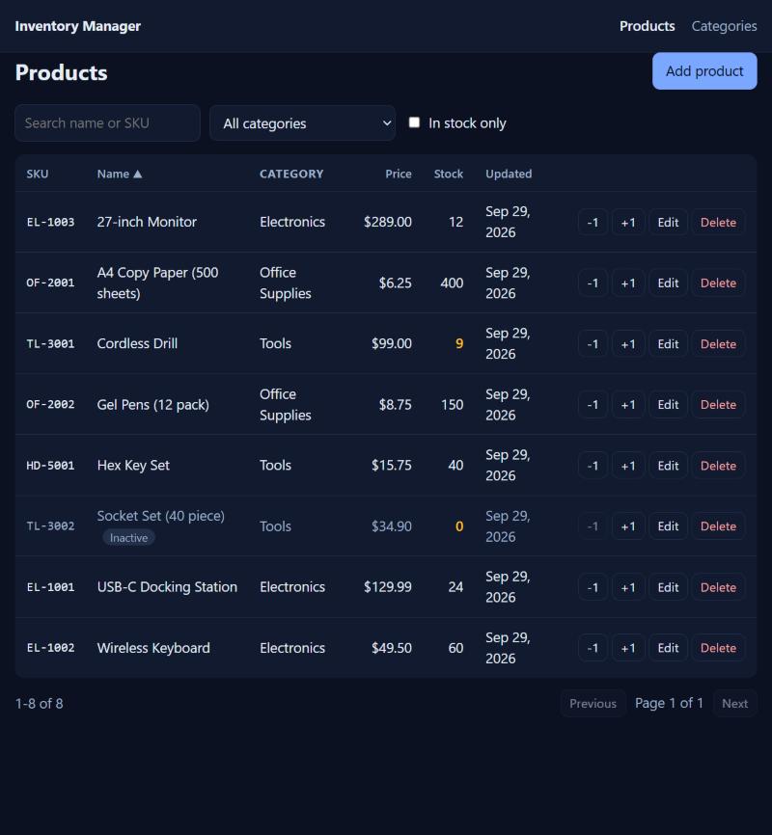Image resolution: width=772 pixels, height=835 pixels.
Task: Delete the 27-inch Monitor product
Action: 718,222
